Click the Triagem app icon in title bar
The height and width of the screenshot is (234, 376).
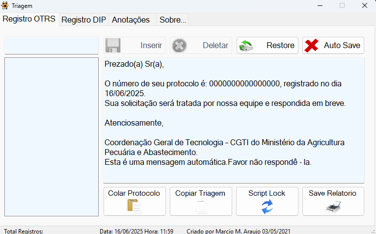tap(5, 5)
